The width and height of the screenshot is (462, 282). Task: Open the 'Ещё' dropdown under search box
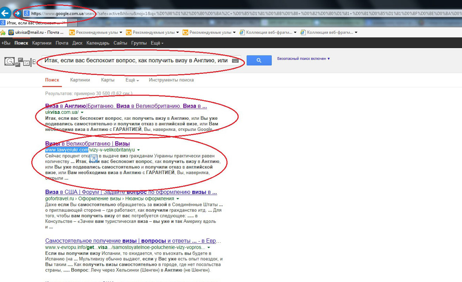132,80
